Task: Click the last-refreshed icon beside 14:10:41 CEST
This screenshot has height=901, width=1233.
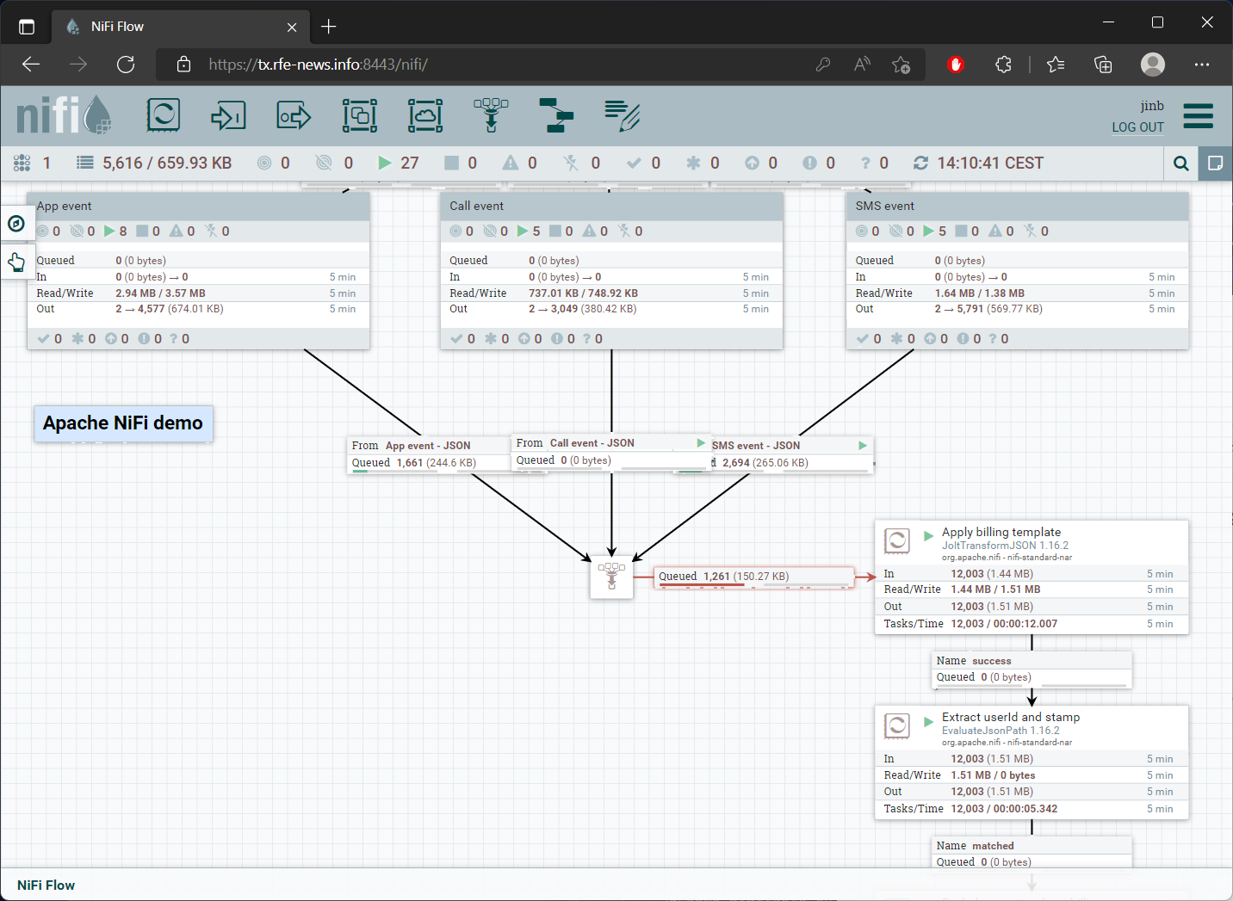Action: pos(920,164)
